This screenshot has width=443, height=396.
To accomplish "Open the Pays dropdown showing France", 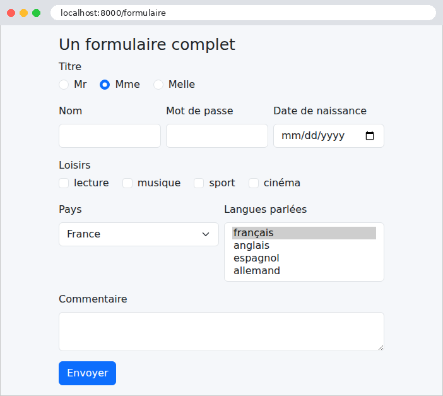I will click(139, 234).
